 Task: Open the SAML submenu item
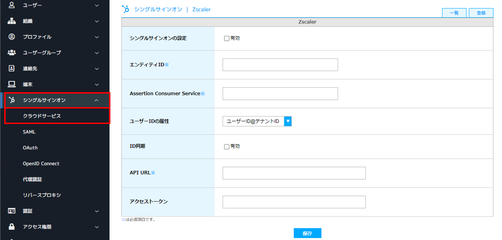[29, 132]
